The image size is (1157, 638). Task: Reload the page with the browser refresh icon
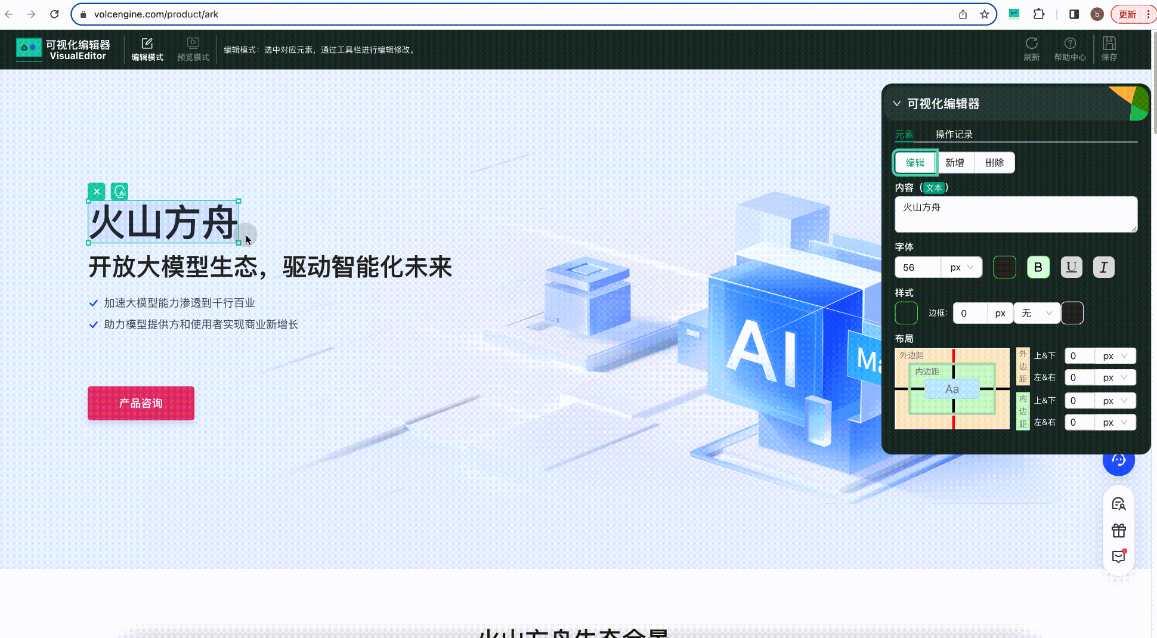[x=54, y=14]
